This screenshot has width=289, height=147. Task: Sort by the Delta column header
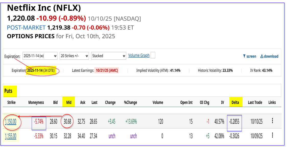[235, 102]
